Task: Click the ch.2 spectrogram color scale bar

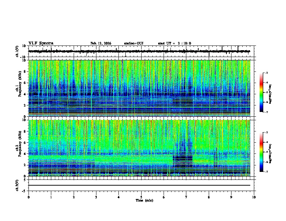Action: click(261, 152)
